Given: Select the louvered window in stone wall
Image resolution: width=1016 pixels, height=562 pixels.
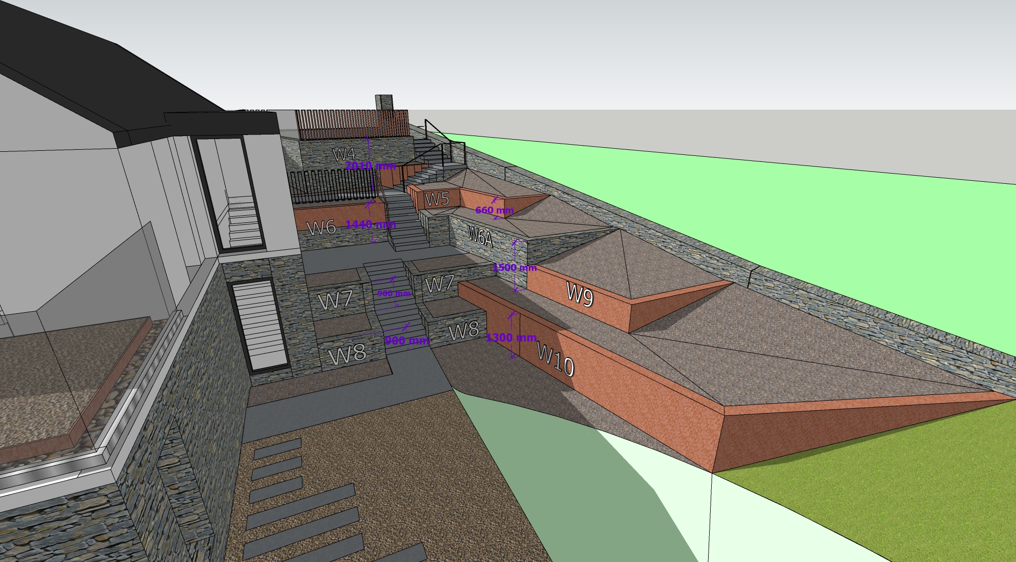Looking at the screenshot, I should 259,325.
